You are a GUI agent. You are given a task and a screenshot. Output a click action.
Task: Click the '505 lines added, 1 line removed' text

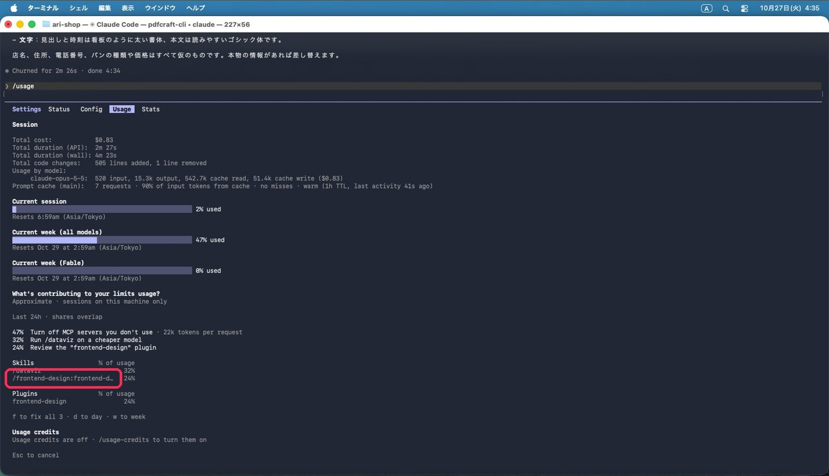coord(151,163)
